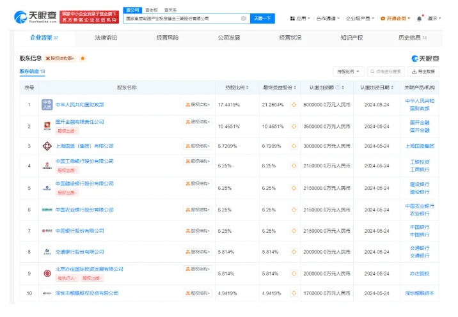Click the Ministry of Finance shareholder logo
Viewport: 458px width, 317px height.
pos(47,105)
